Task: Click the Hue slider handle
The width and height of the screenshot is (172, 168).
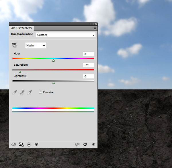Action: pos(53,60)
